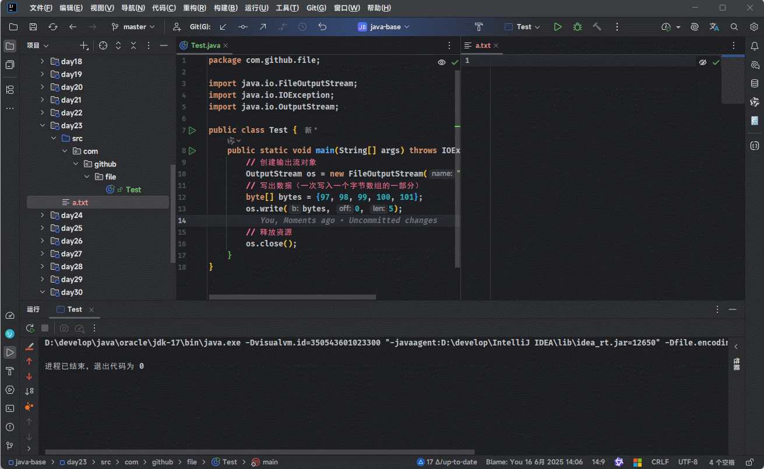Toggle reader mode eye in Test.java
Screen dimensions: 764x469
[x=442, y=62]
